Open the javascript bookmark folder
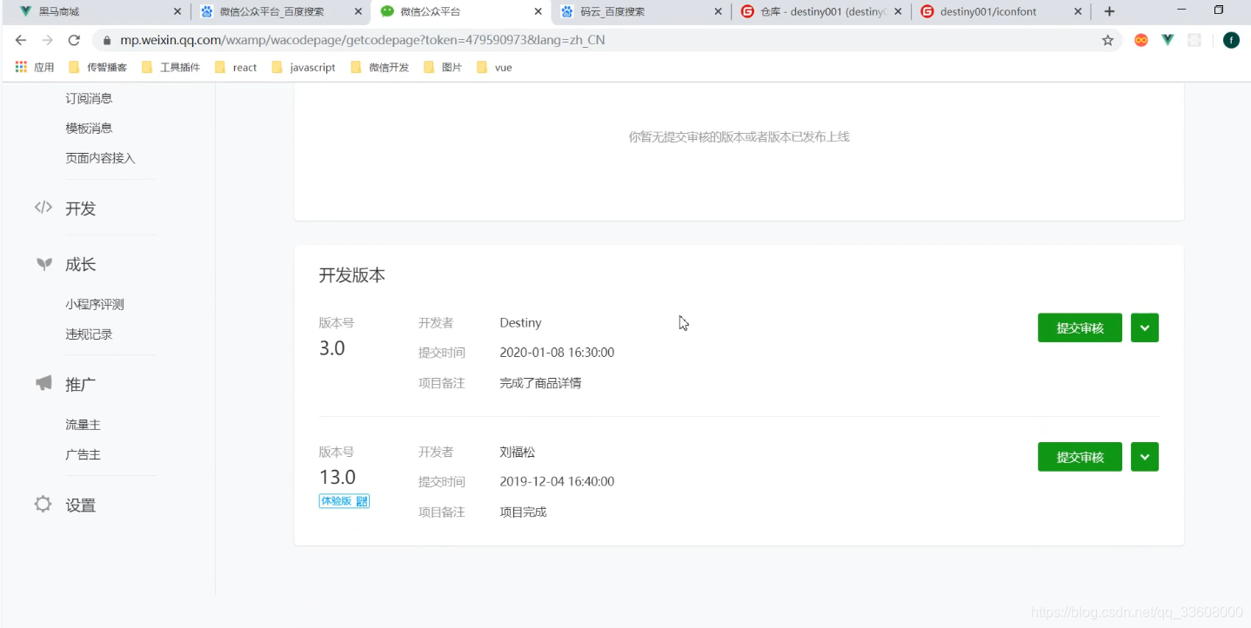The width and height of the screenshot is (1251, 628). [x=304, y=67]
